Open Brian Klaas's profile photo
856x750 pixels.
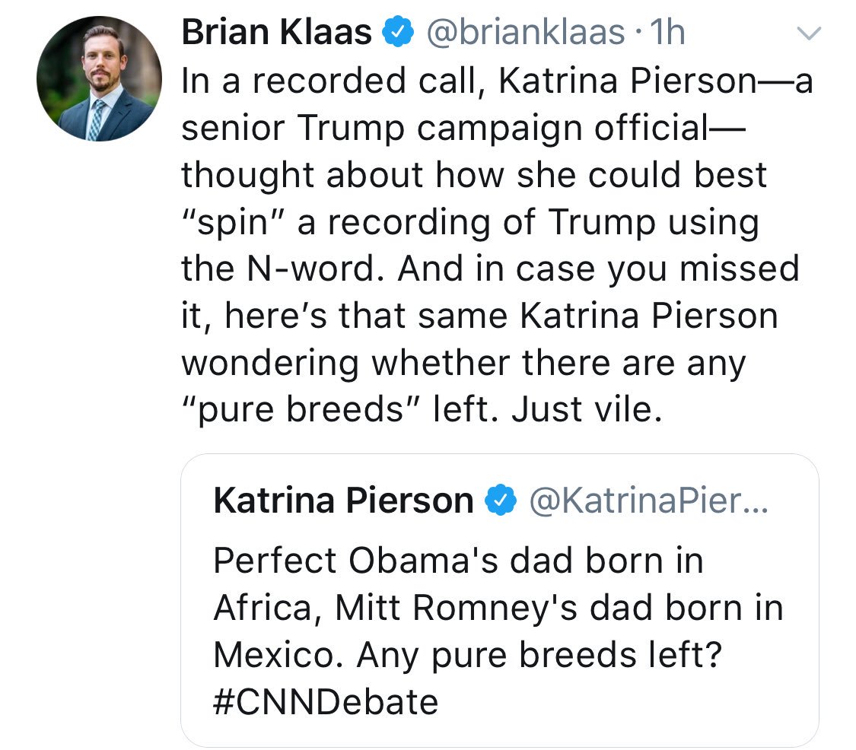pos(99,78)
